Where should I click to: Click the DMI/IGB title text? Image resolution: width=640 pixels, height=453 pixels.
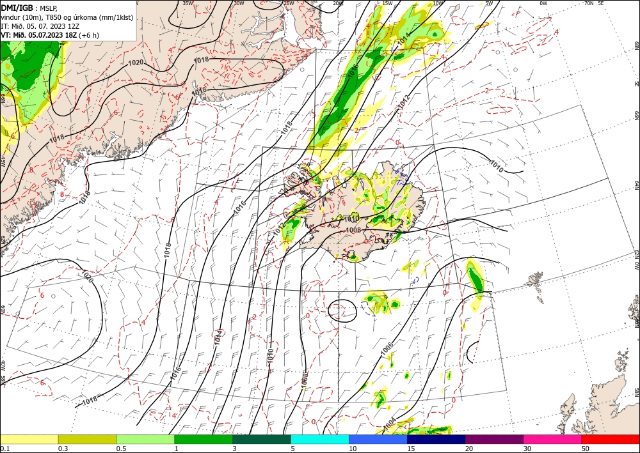17,8
